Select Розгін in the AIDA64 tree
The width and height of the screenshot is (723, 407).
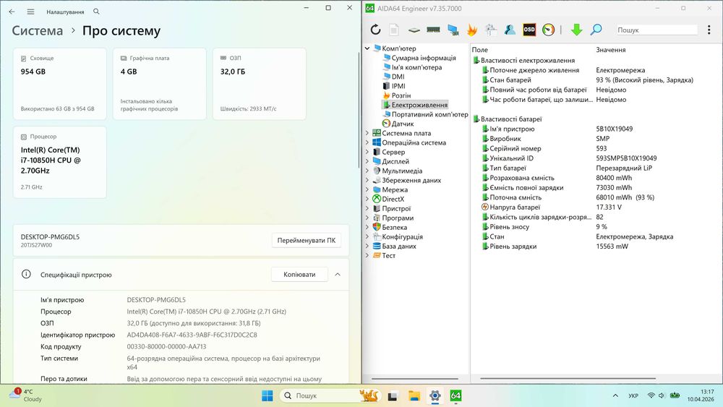coord(401,95)
